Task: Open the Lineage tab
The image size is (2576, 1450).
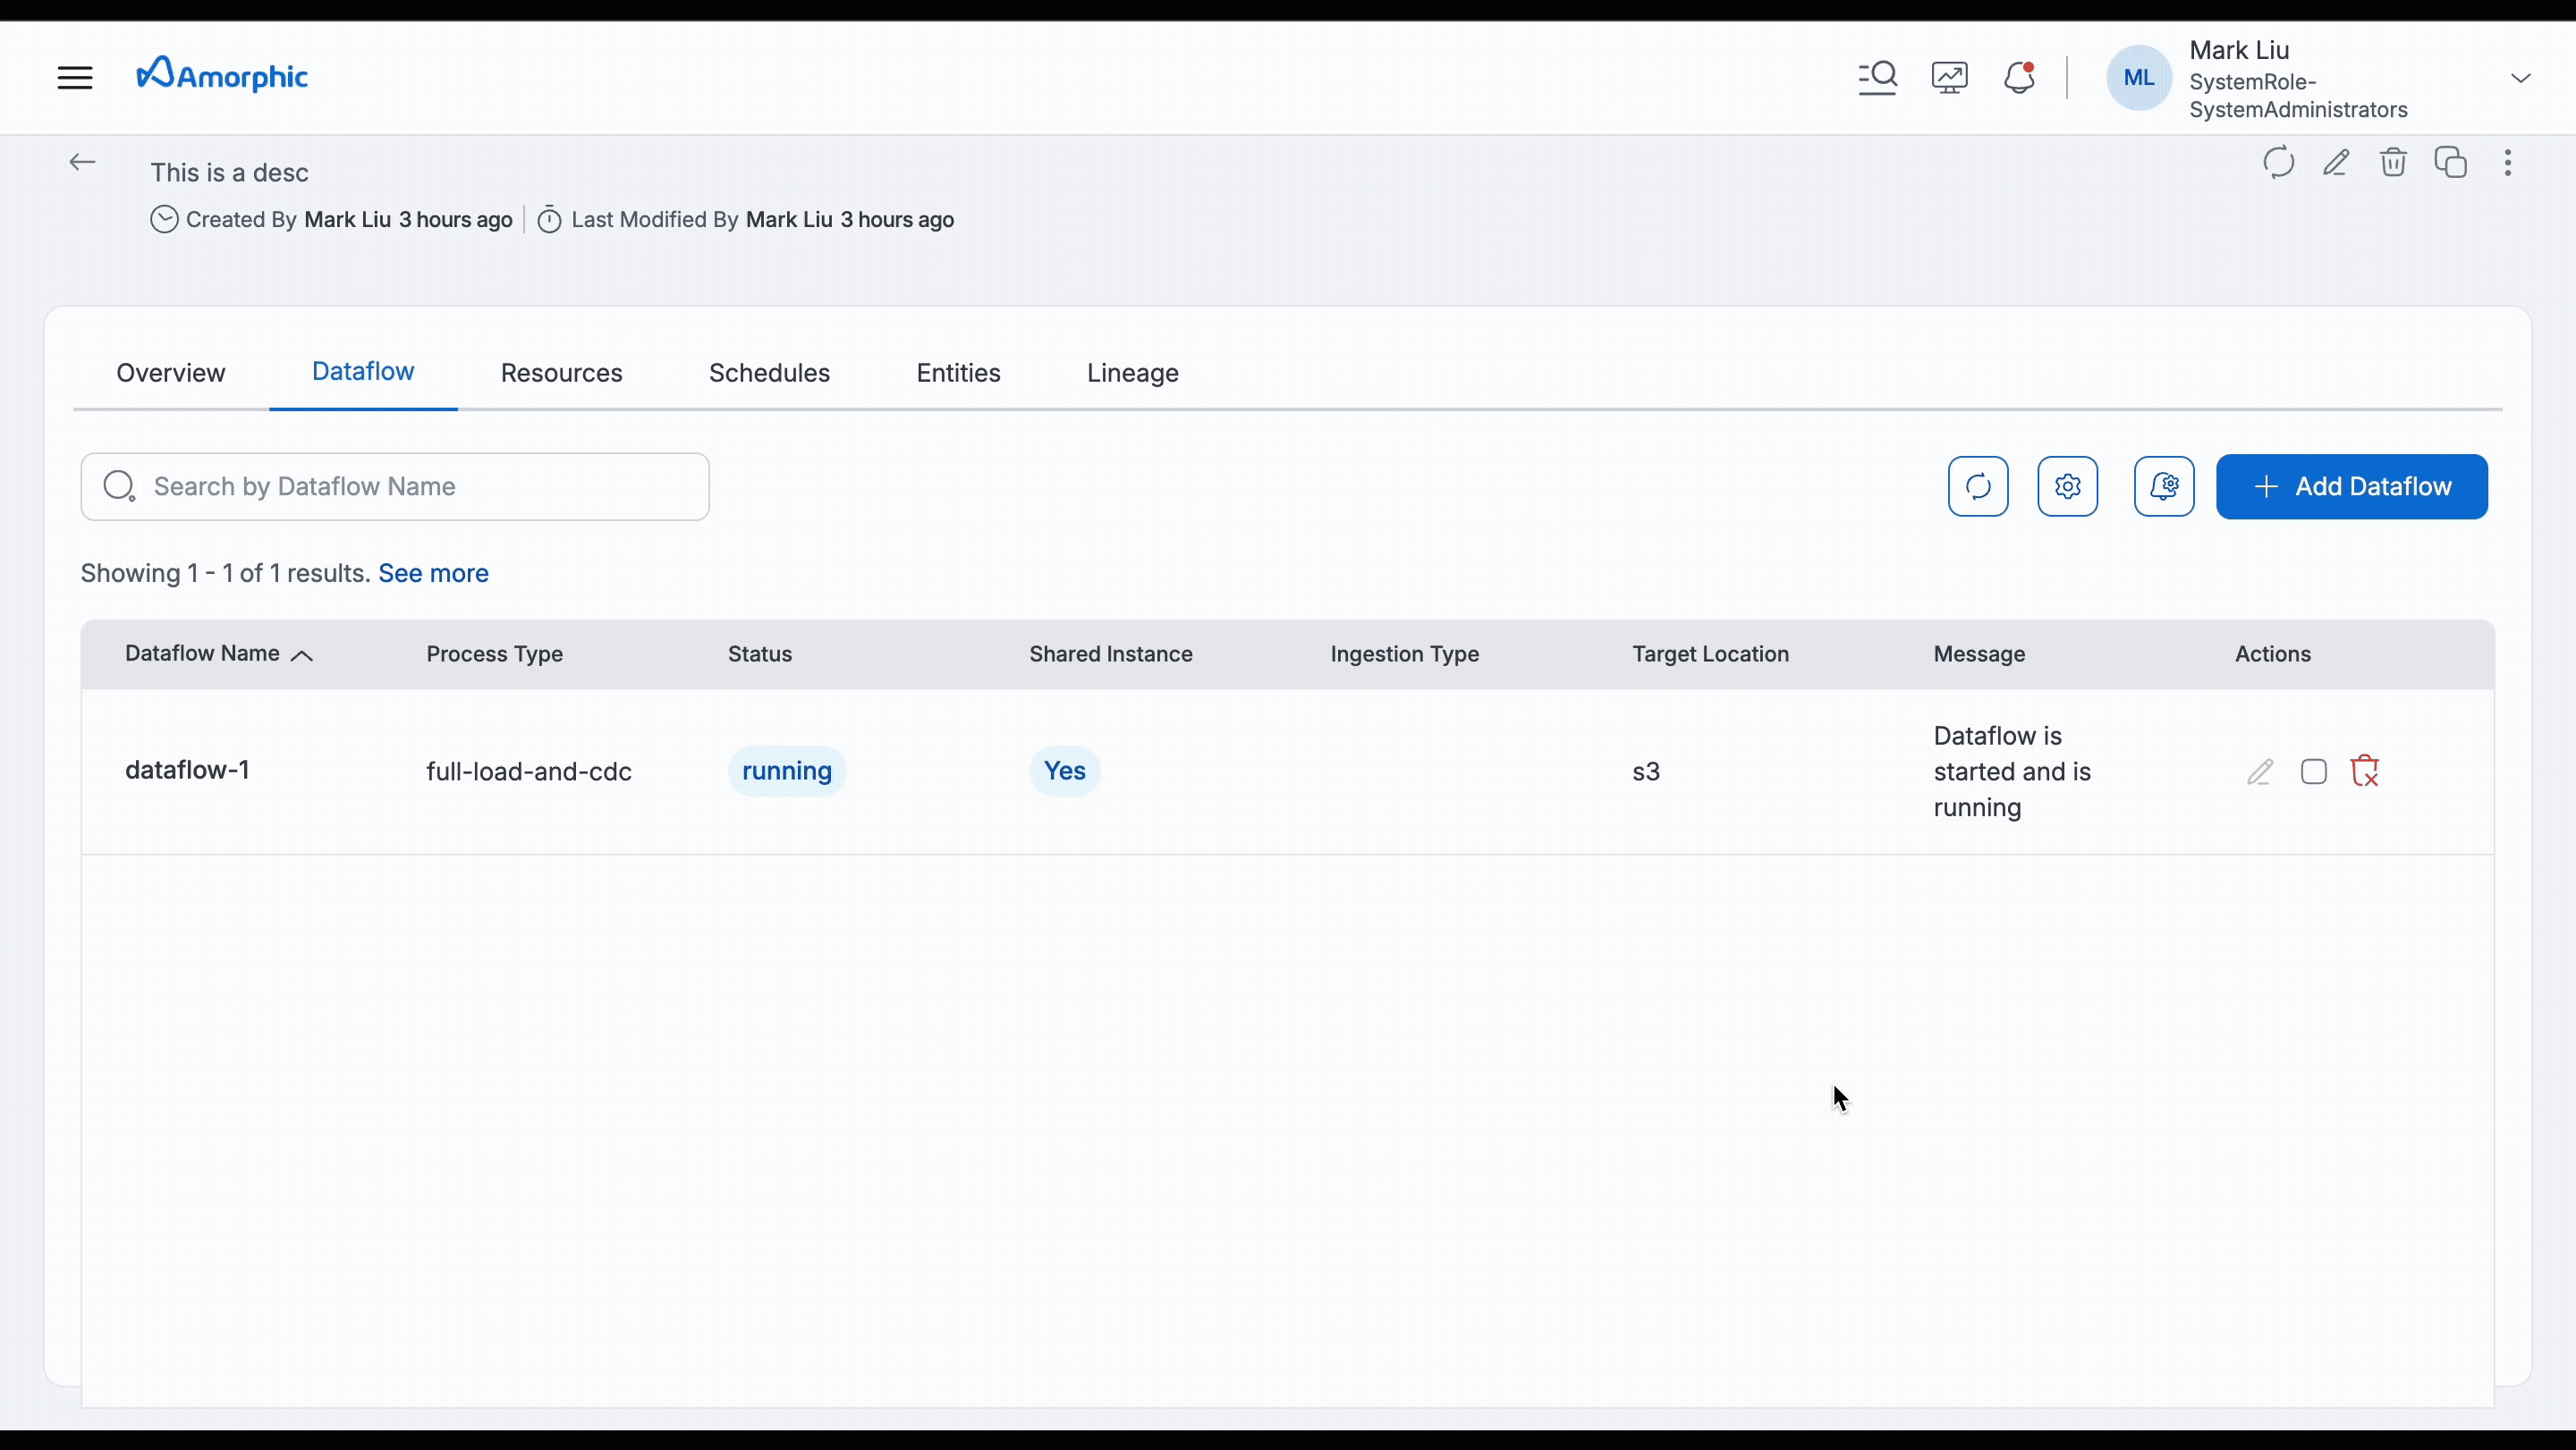Action: 1132,373
